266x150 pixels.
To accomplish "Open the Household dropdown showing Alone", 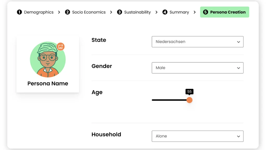I will pos(197,136).
